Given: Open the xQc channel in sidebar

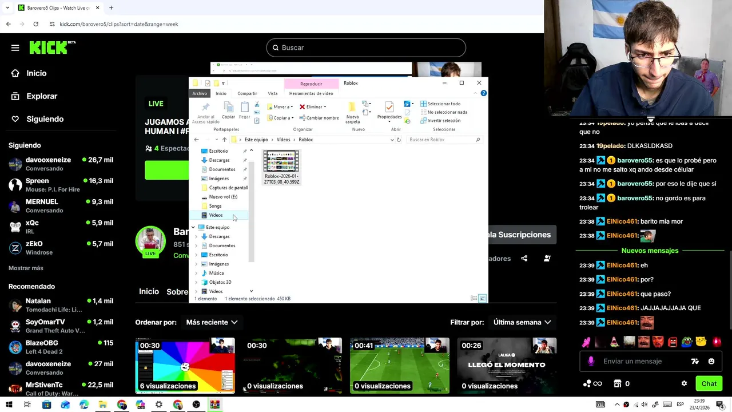Looking at the screenshot, I should (61, 227).
